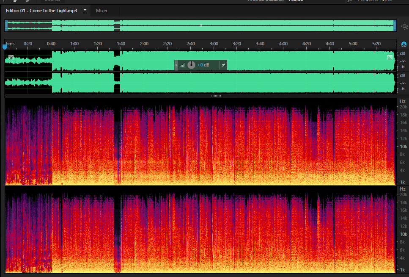409x277 pixels.
Task: Toggle the blue snapping magnet icon
Action: point(404,44)
